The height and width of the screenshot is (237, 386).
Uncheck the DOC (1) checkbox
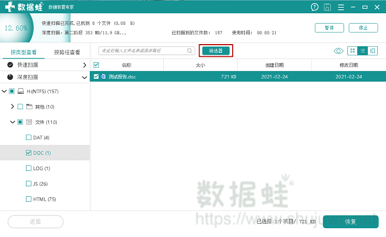coord(29,153)
